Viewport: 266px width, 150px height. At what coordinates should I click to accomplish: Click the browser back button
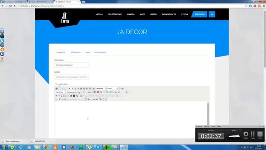2,6
